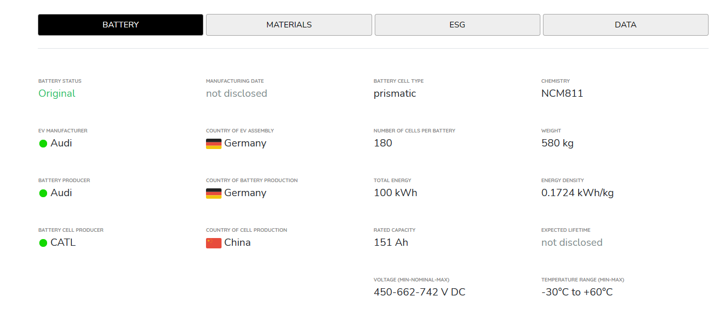Select the CATL cell producer name
This screenshot has height=326, width=721.
click(x=63, y=243)
